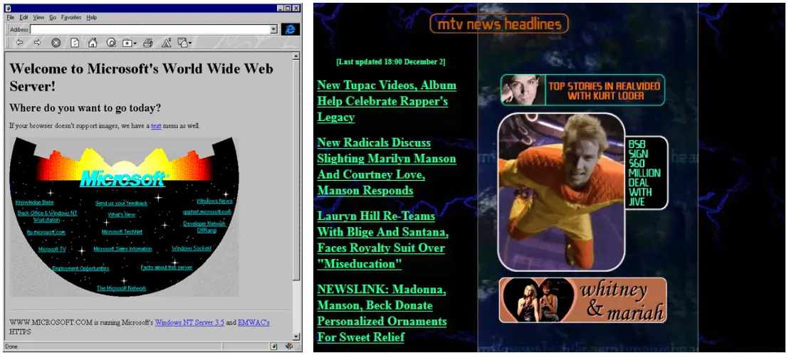Viewport: 789px width, 358px height.
Task: Open the Go menu
Action: click(x=53, y=17)
